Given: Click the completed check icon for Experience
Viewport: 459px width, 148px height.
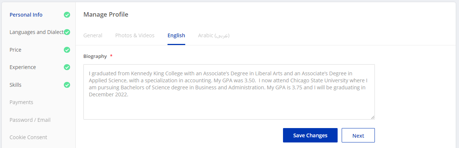Looking at the screenshot, I should [67, 67].
